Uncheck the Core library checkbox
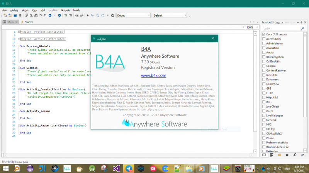This screenshot has width=309, height=173. click(x=263, y=34)
